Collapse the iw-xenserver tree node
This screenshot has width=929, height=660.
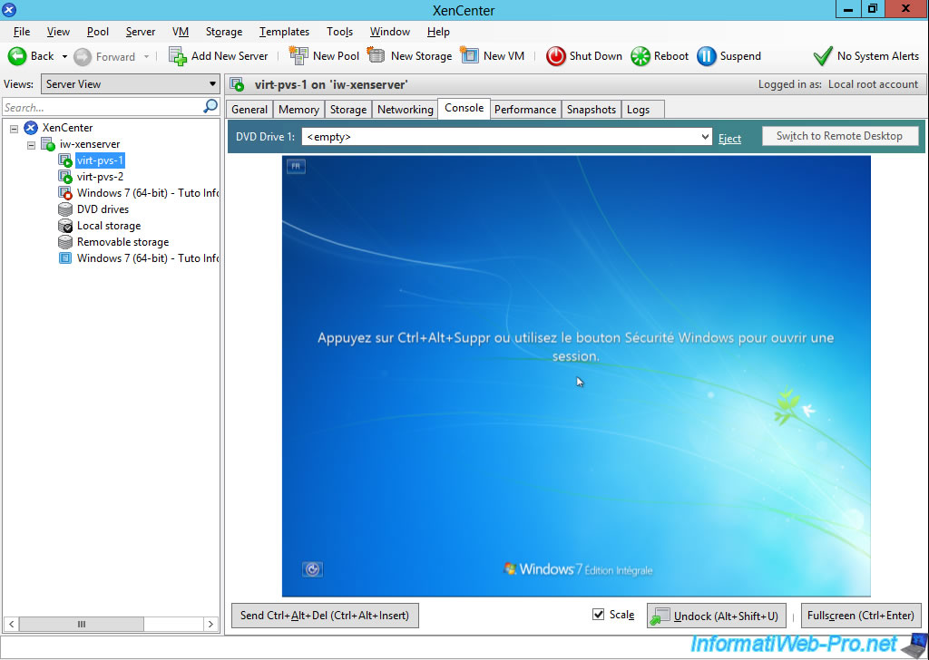pos(32,144)
